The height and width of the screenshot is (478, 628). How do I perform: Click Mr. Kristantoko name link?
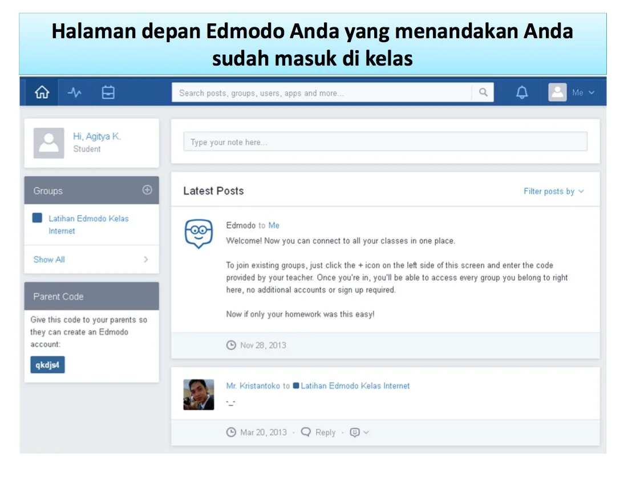pos(253,386)
